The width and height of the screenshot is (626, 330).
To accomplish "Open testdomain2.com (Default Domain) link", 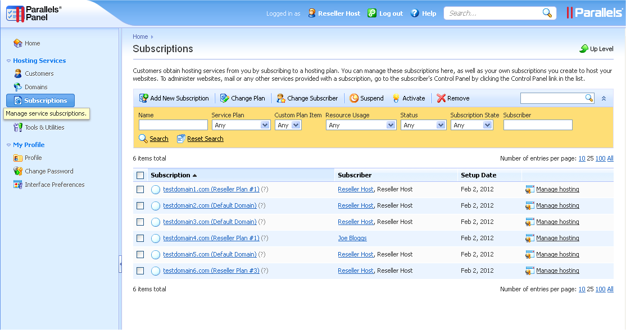I will click(x=210, y=205).
